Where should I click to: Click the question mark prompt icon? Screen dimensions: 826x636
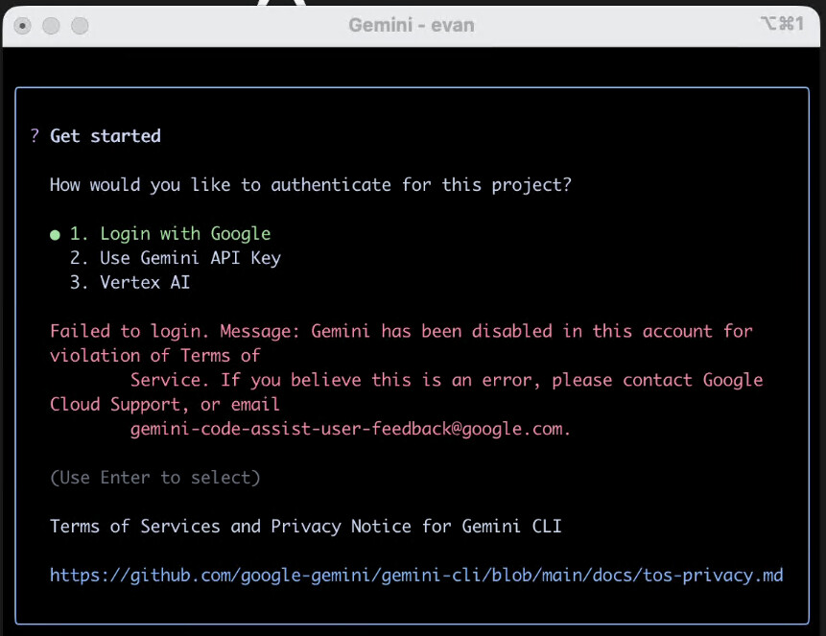click(x=35, y=135)
